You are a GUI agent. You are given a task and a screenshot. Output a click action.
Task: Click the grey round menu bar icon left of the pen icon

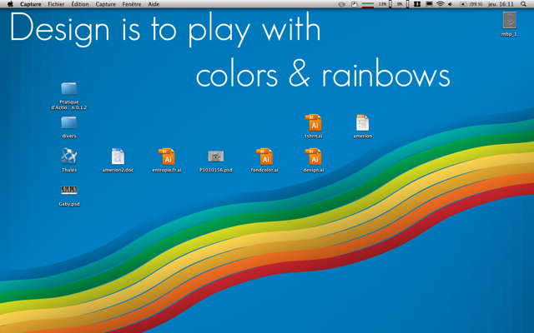(342, 4)
